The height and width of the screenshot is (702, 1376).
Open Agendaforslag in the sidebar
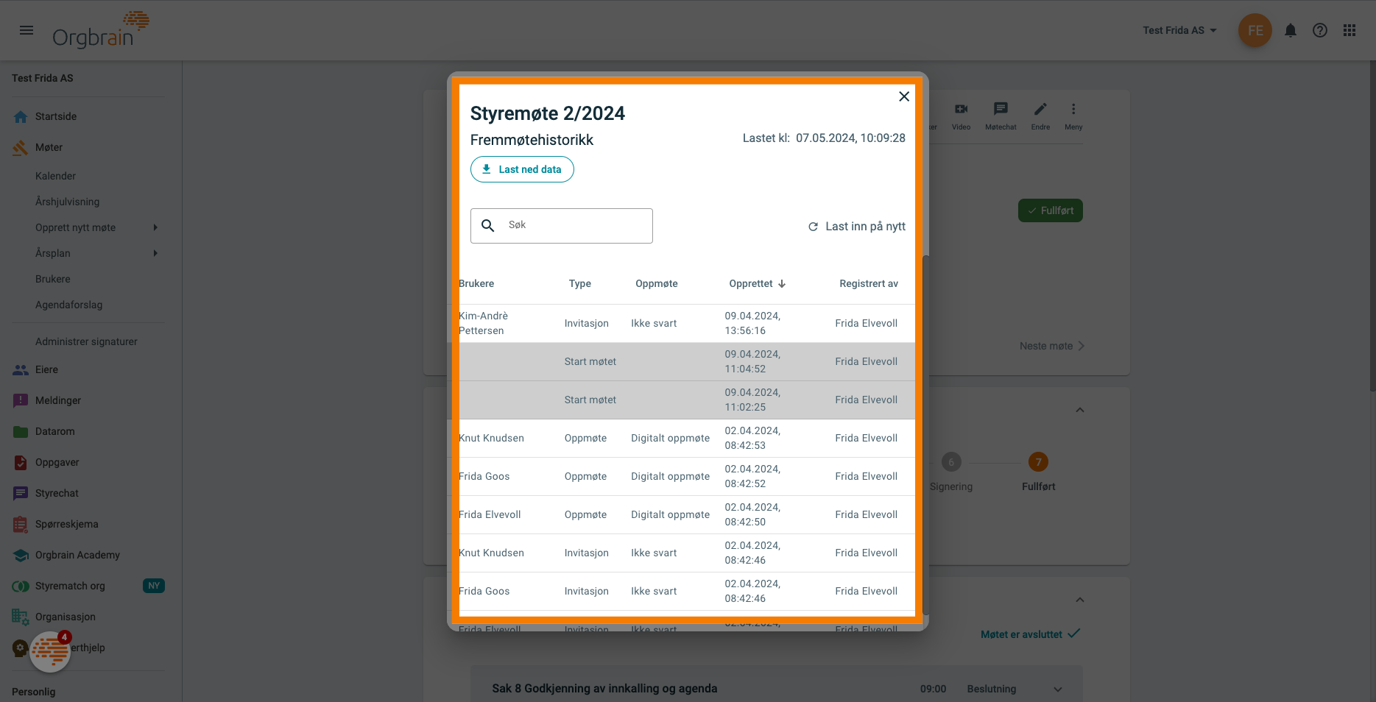(x=68, y=305)
